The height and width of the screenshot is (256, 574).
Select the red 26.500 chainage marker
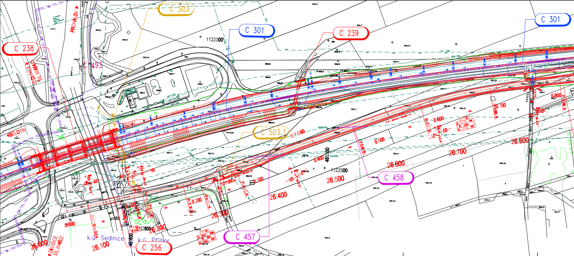[335, 179]
